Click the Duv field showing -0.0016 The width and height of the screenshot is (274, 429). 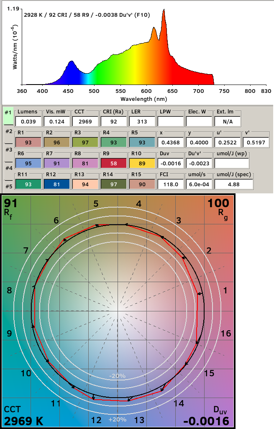(171, 163)
